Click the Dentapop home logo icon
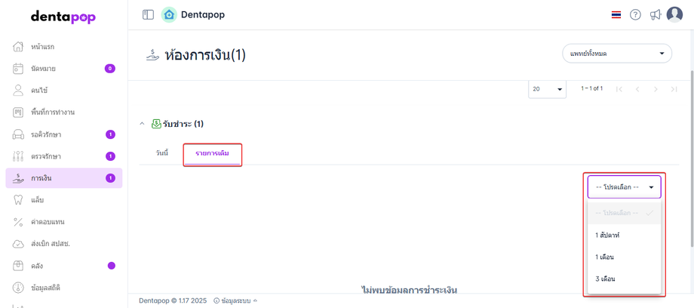Screen dimensions: 694x308 tap(169, 14)
